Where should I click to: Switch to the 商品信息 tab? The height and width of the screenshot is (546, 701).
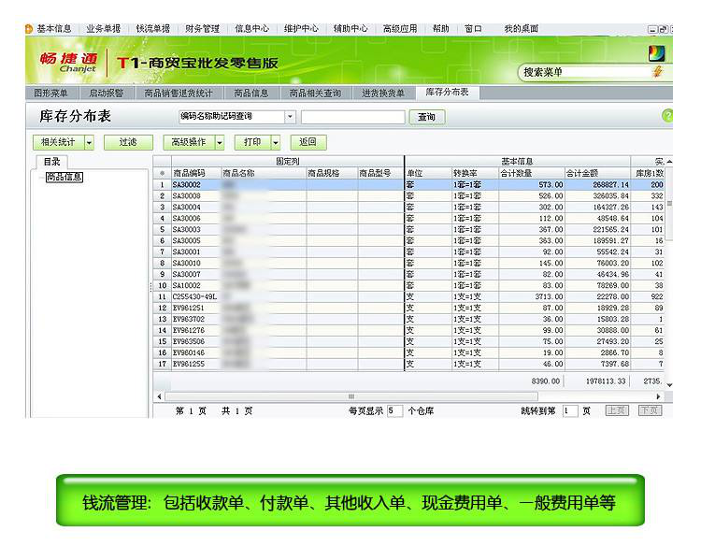[x=250, y=93]
